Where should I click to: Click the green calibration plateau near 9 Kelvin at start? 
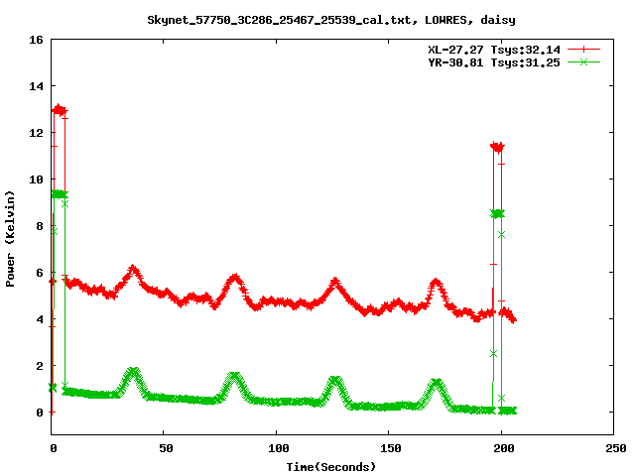coord(60,194)
